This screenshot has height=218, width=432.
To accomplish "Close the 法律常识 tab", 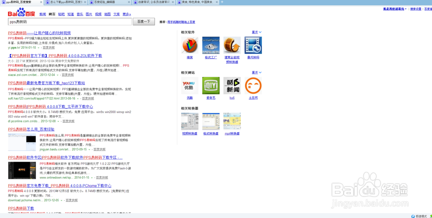I will [173, 2].
